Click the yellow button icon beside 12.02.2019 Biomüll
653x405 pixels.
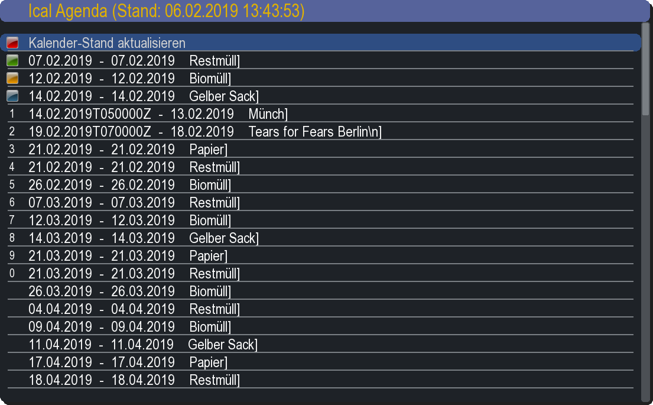click(x=12, y=79)
